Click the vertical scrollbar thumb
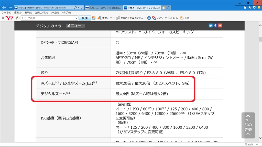The width and height of the screenshot is (262, 147). click(260, 39)
